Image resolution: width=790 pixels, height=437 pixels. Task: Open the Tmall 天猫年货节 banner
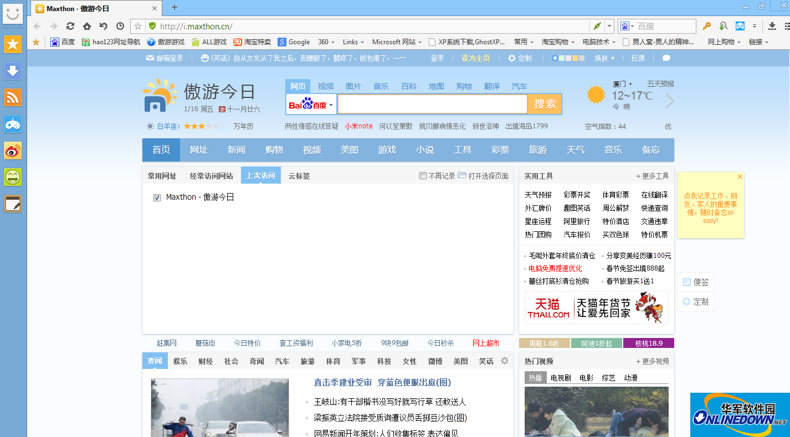point(597,308)
